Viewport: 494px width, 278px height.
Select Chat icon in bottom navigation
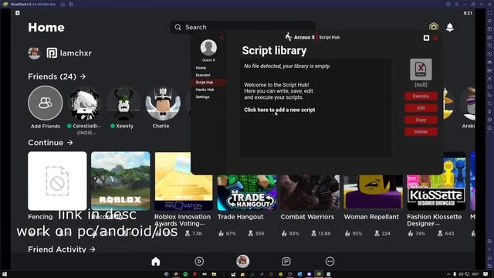(286, 261)
